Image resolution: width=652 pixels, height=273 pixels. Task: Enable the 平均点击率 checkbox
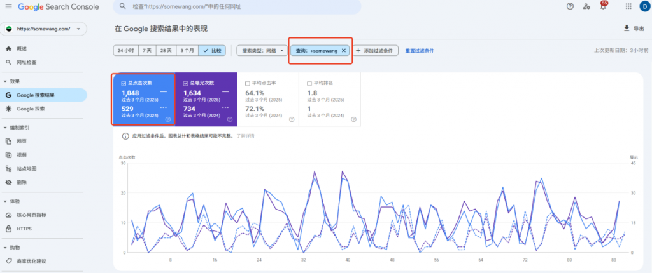[248, 83]
